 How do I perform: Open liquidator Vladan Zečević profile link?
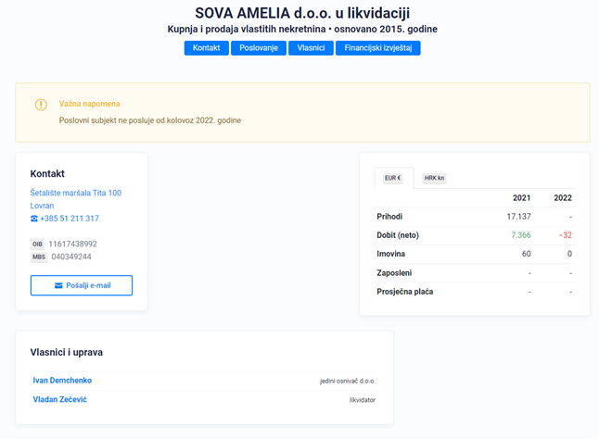point(60,400)
